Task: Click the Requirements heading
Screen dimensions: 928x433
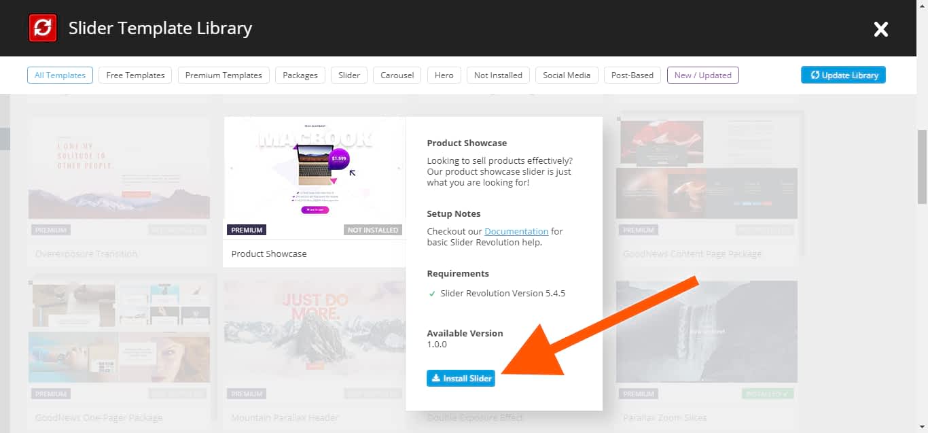Action: tap(458, 273)
